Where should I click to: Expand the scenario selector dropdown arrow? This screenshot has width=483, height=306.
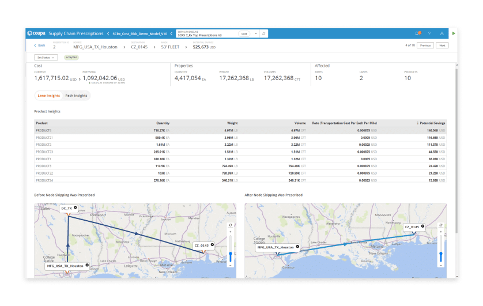coord(256,33)
